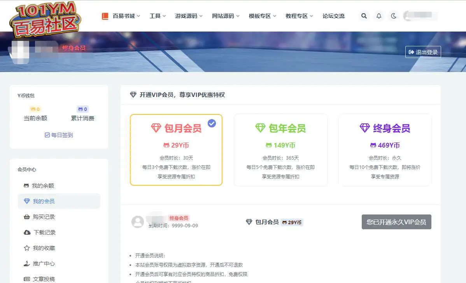466x283 pixels.
Task: Click the 当前余额 balance coin badge
Action: click(35, 109)
